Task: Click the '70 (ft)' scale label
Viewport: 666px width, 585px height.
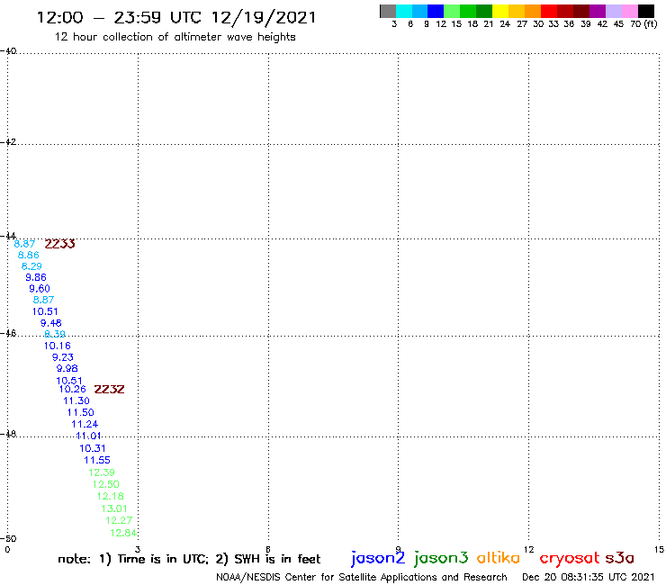Action: click(643, 24)
